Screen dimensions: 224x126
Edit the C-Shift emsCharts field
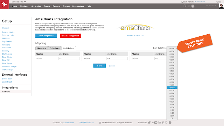[x=69, y=58]
